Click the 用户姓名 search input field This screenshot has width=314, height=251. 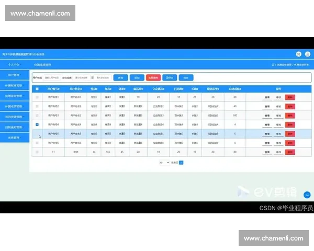[52, 78]
